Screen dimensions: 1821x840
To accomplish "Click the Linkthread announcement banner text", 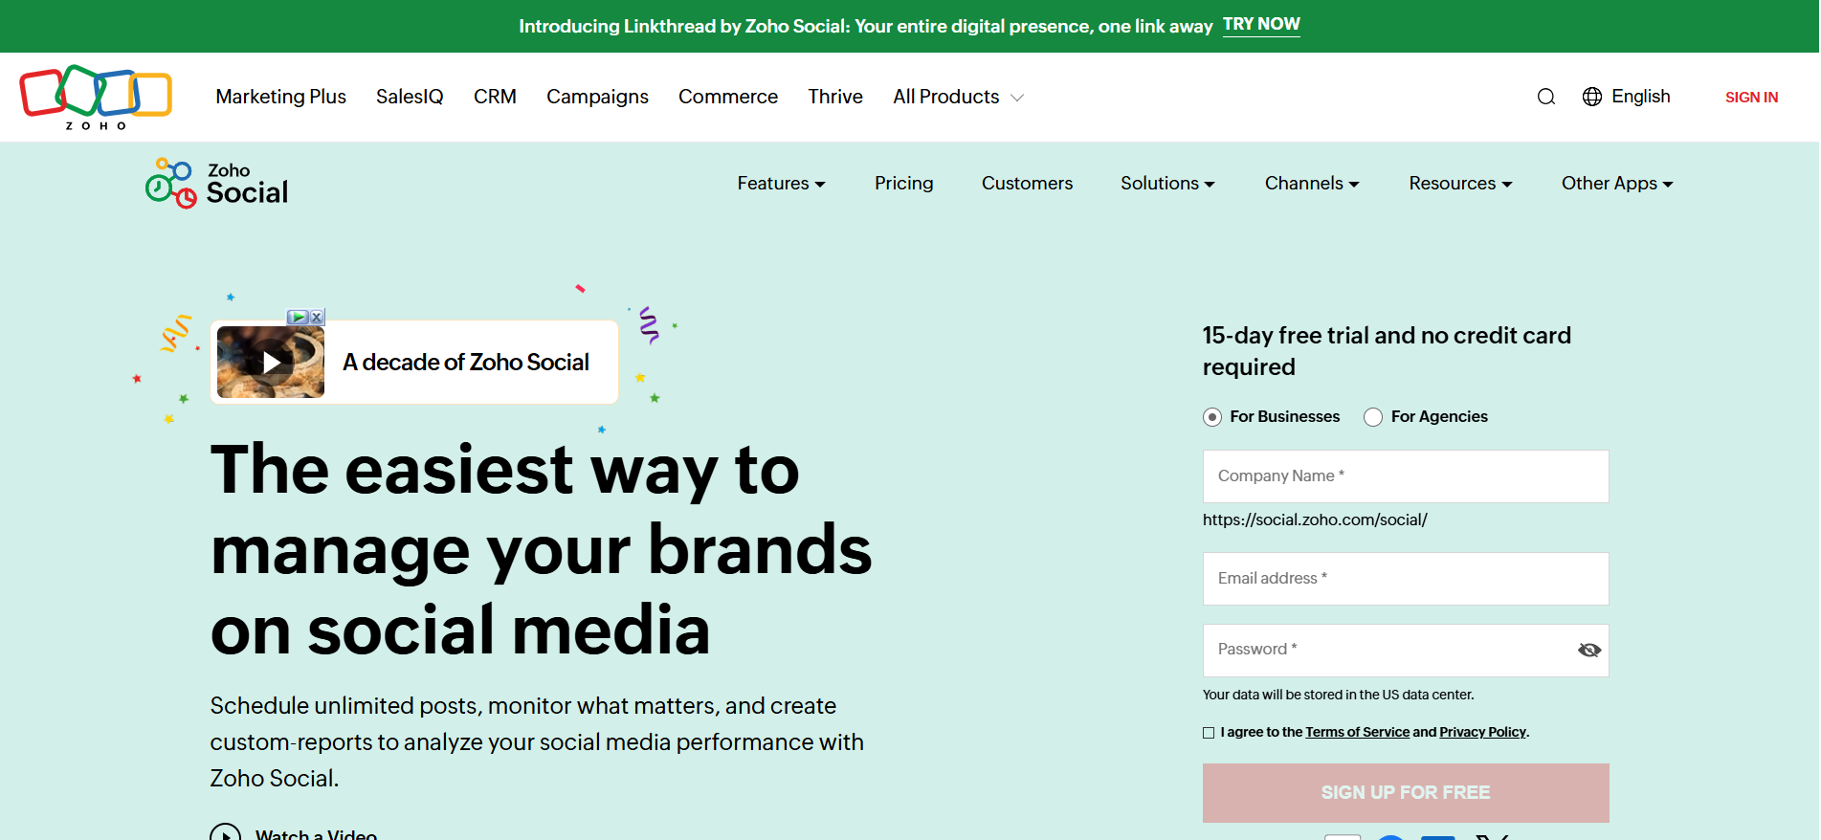I will (865, 27).
